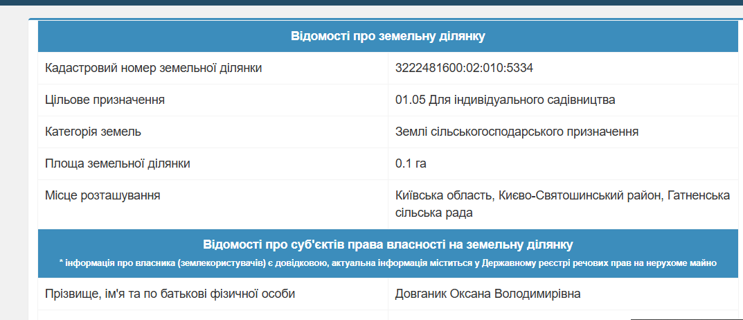Click 'Гатненська' in the location value
Image resolution: width=743 pixels, height=320 pixels.
coord(699,196)
